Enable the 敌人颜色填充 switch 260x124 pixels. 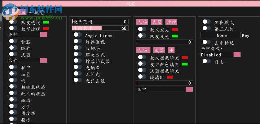coord(142,57)
